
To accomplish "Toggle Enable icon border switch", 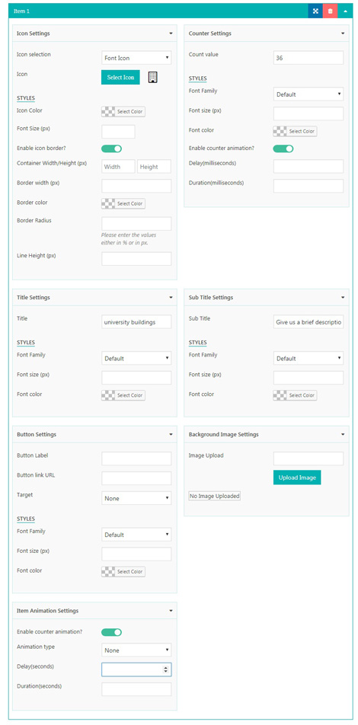I will tap(111, 149).
